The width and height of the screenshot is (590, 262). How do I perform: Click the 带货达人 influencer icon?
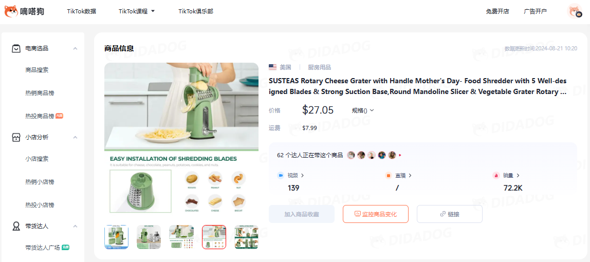[x=16, y=226]
